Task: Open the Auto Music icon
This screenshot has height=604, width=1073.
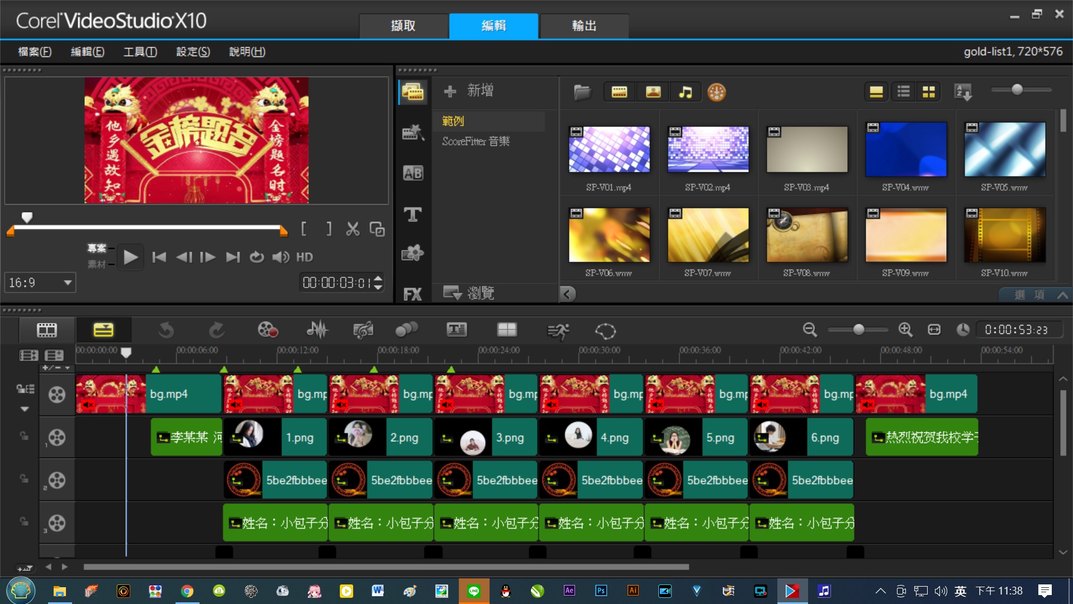Action: click(x=363, y=331)
